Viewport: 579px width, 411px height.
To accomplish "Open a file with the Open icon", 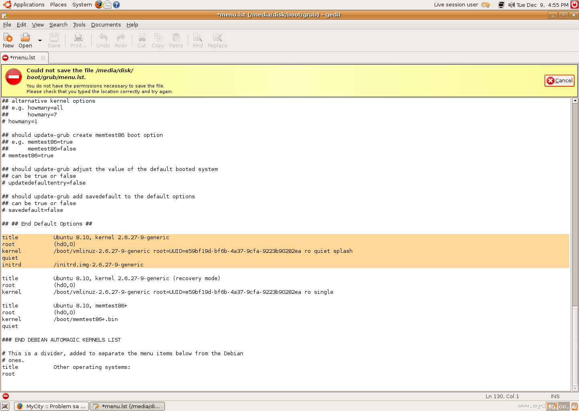I will pos(25,40).
